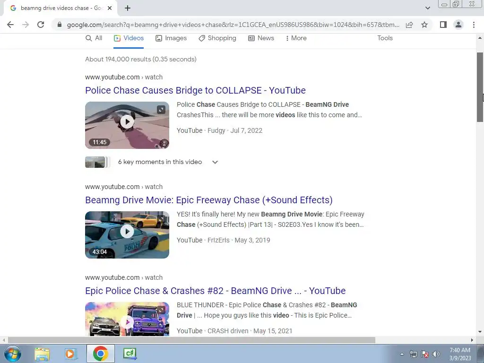Open the network status tray icon
Image resolution: width=484 pixels, height=363 pixels.
pyautogui.click(x=413, y=354)
